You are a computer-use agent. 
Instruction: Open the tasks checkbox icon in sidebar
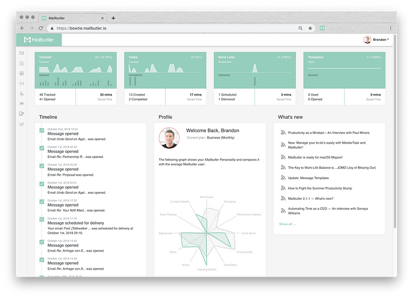(22, 63)
